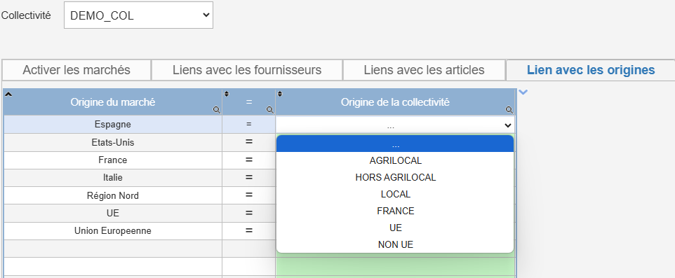Select AGRILOCAL from the dropdown list

[x=395, y=160]
